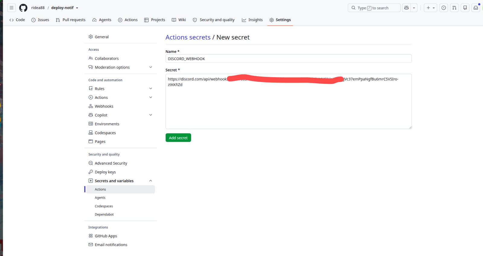Open the pull requests icon in top header
The width and height of the screenshot is (483, 256).
pos(454,8)
